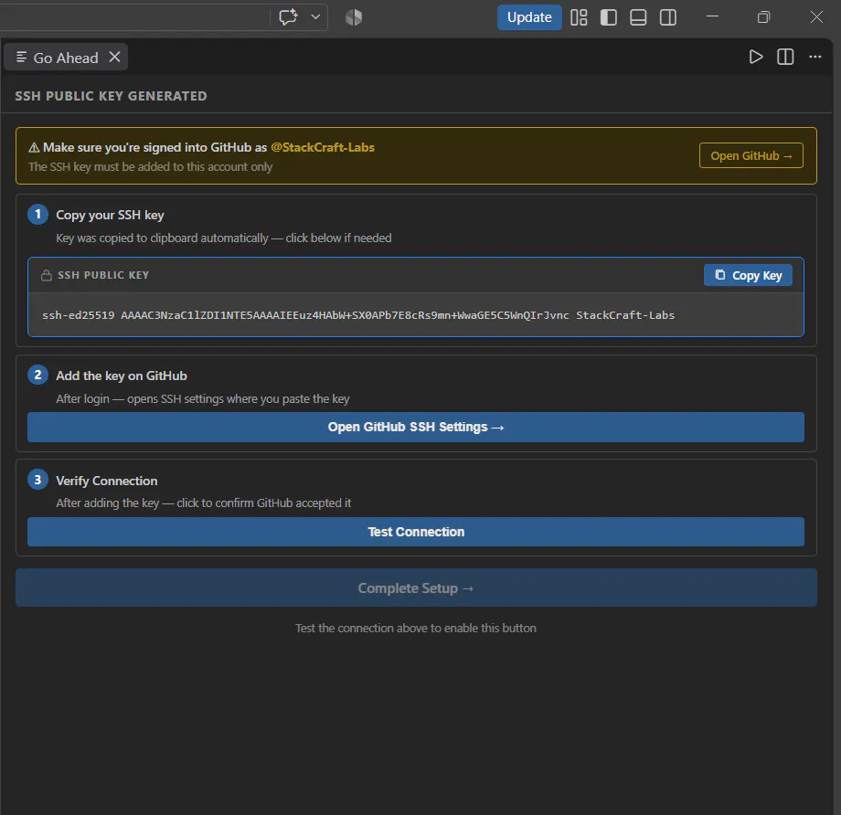The image size is (841, 815).
Task: Click the 'SSH PUBLIC KEY GENERATED' title
Action: click(x=111, y=96)
